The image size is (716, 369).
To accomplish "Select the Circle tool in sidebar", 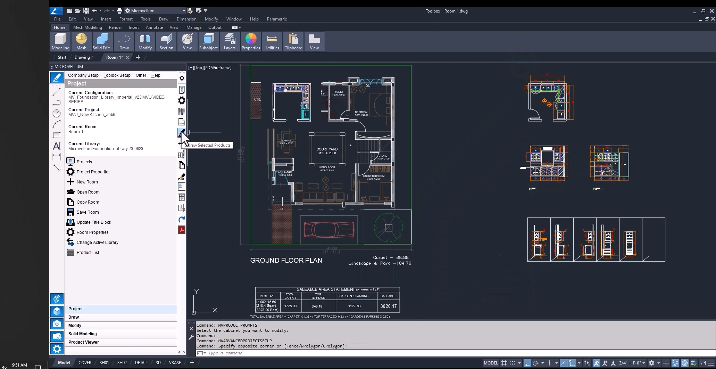I will [x=57, y=113].
